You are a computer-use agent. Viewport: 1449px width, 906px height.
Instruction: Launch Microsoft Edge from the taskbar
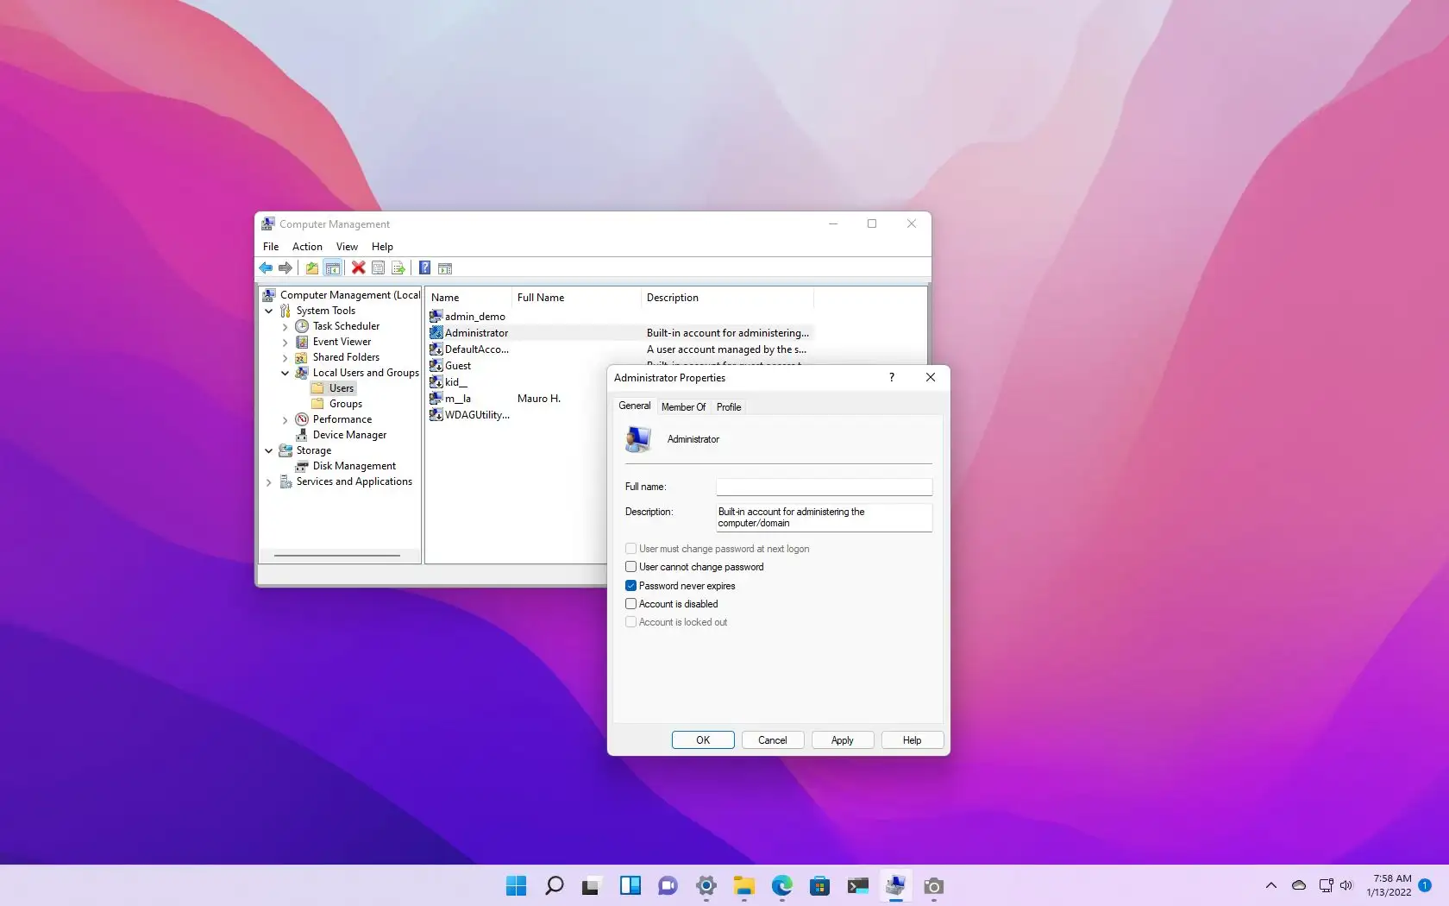[x=781, y=886]
